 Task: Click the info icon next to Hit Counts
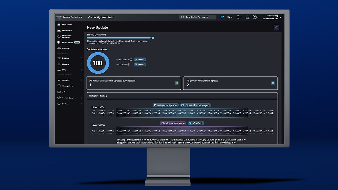tap(129, 65)
